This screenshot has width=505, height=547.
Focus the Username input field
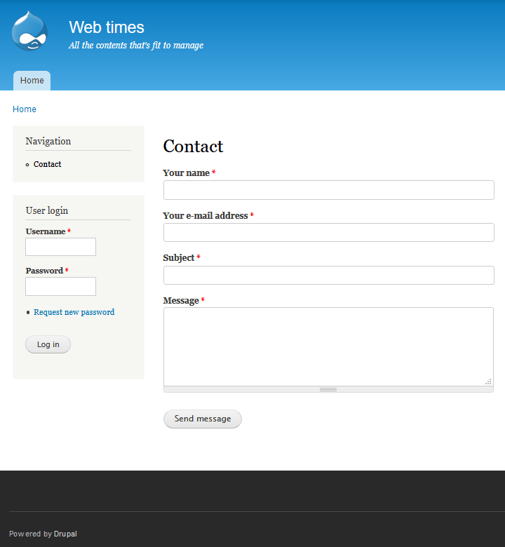[x=60, y=247]
